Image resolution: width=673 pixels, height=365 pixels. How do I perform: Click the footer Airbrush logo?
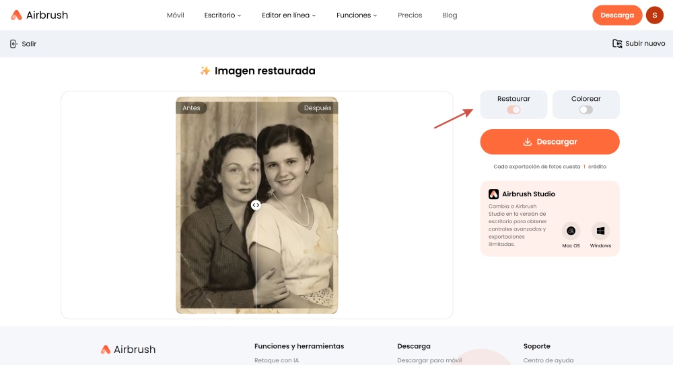pos(128,349)
